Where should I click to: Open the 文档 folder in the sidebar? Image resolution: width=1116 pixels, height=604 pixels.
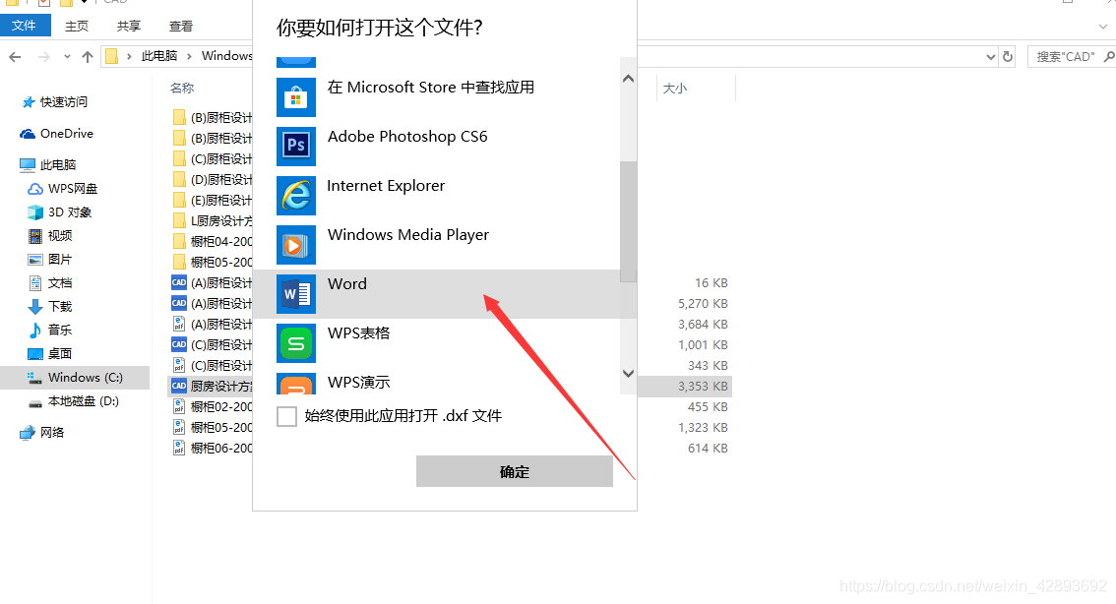[50, 282]
